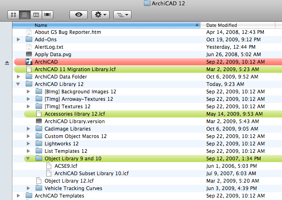Click Vehicle Tracking Curves folder icon

tap(39, 188)
